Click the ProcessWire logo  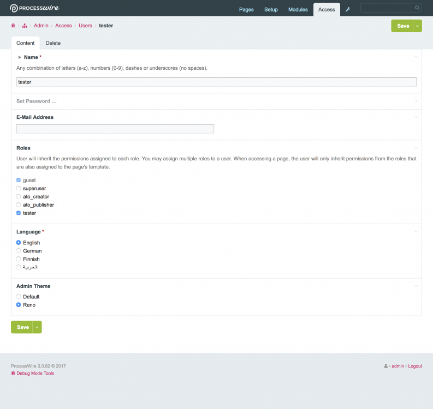tap(34, 8)
